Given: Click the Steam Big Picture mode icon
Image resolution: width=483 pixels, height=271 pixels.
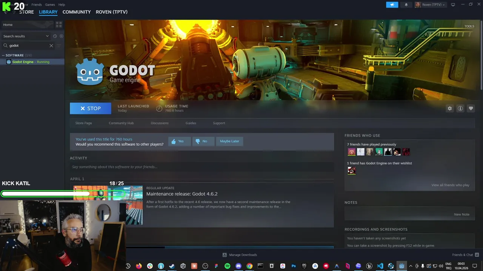Looking at the screenshot, I should click(x=453, y=5).
